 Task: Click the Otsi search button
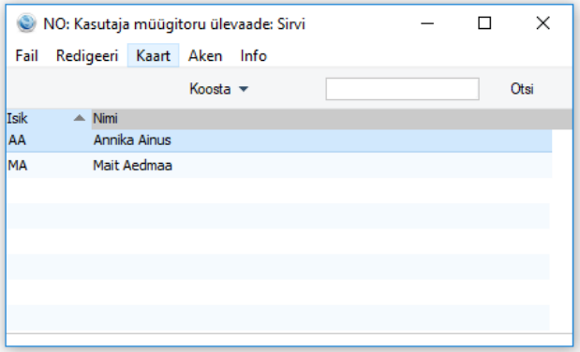click(522, 89)
